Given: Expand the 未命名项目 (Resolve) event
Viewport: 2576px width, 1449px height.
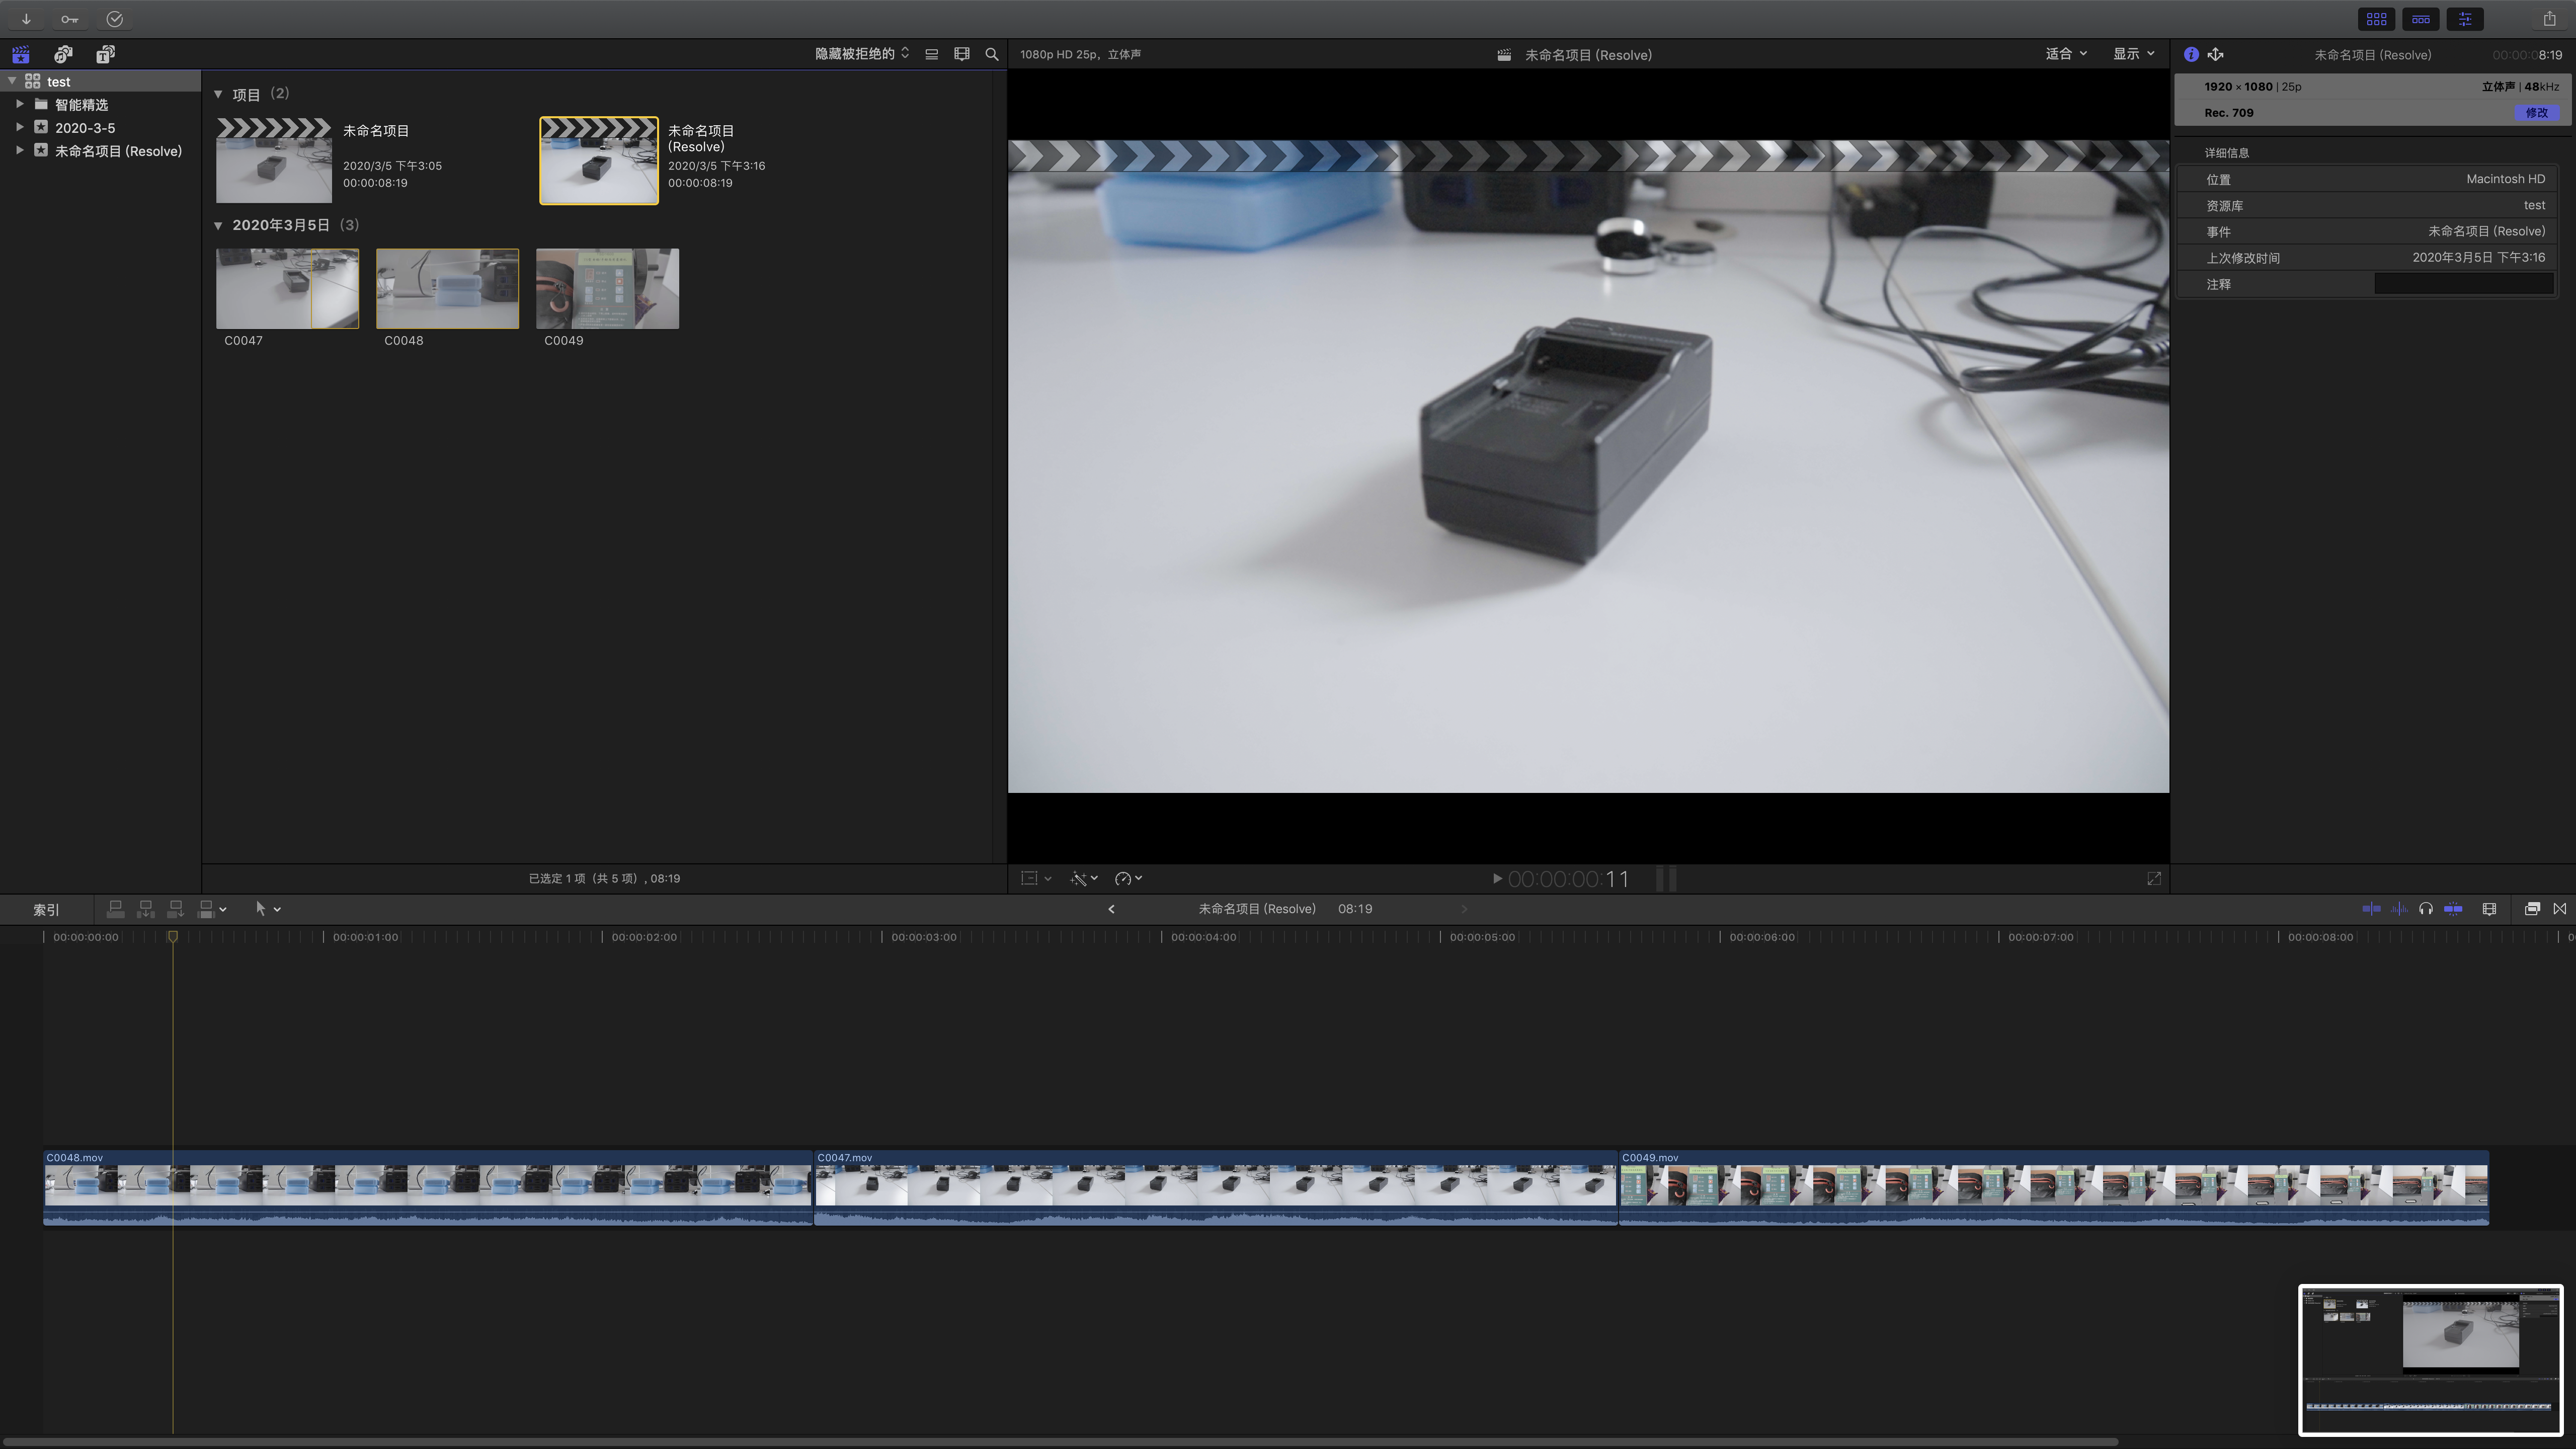Looking at the screenshot, I should click(x=20, y=150).
